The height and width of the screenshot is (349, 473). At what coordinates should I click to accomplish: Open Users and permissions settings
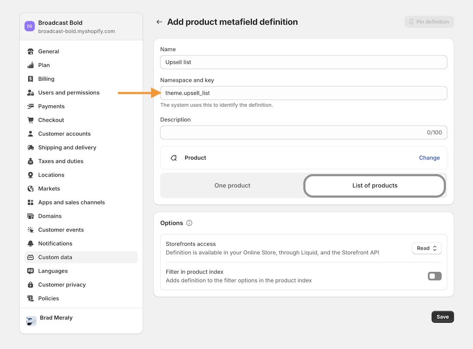pyautogui.click(x=69, y=93)
